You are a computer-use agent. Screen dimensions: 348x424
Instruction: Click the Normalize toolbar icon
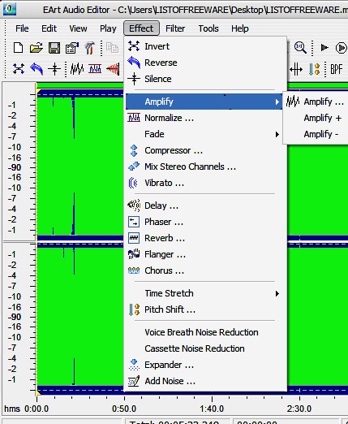[x=95, y=69]
